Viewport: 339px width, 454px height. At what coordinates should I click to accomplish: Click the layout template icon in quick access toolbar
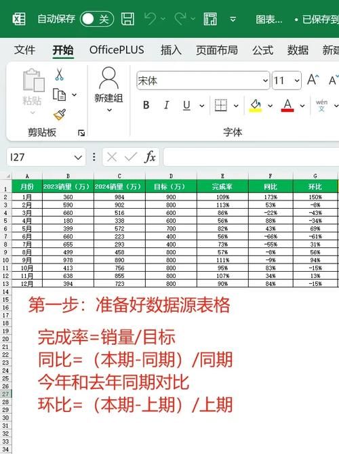(210, 19)
